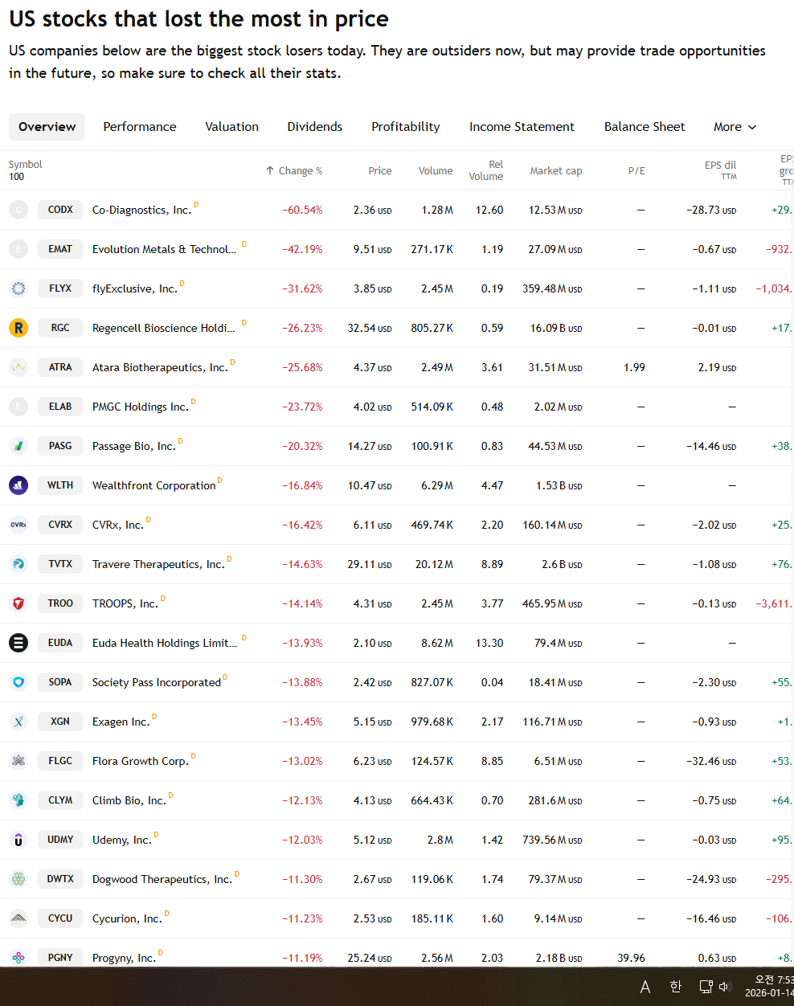
Task: Click the CODX company logo icon
Action: coord(18,210)
